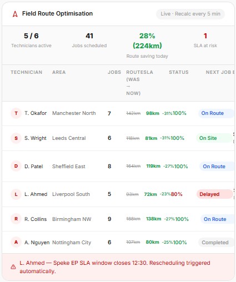236x282 pixels.
Task: Click R. Collins's avatar badge
Action: [16, 219]
